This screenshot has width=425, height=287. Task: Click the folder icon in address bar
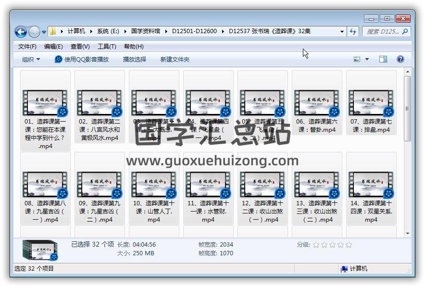[53, 31]
